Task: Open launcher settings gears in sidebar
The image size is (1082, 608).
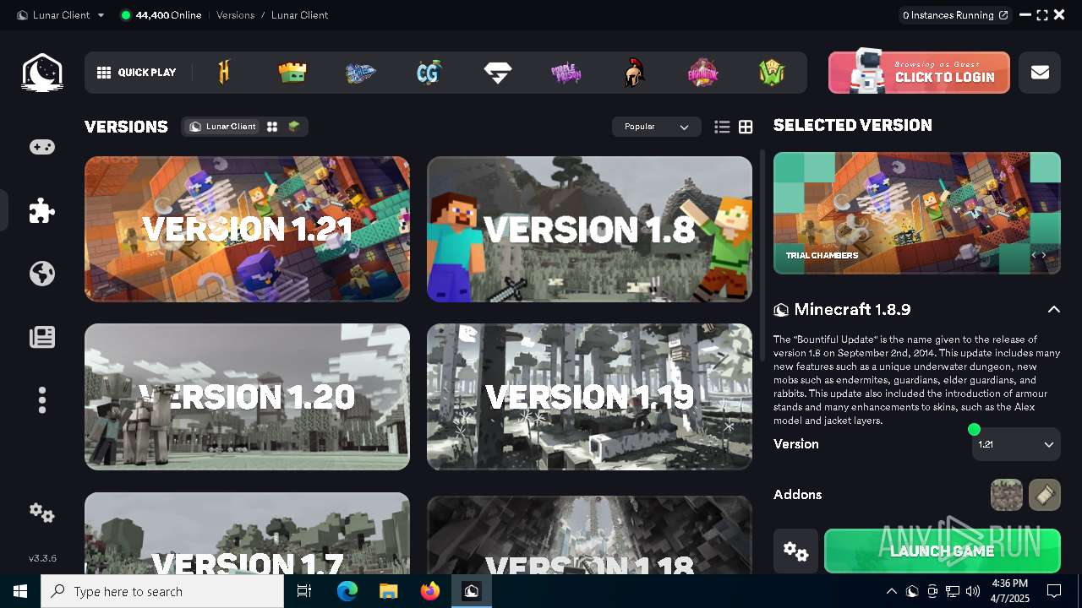Action: [42, 513]
